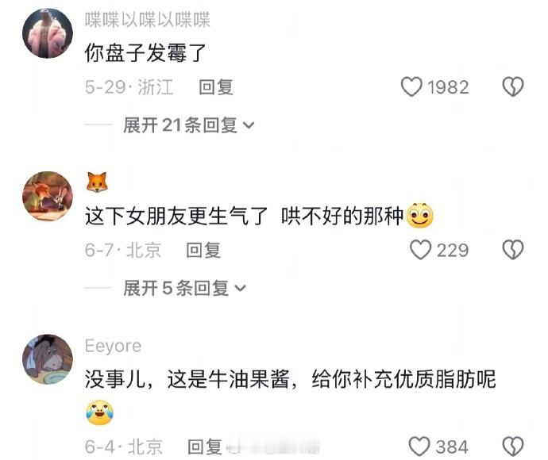Reply to the 5-29 浙江 comment
Viewport: 548px width, 460px height.
216,87
